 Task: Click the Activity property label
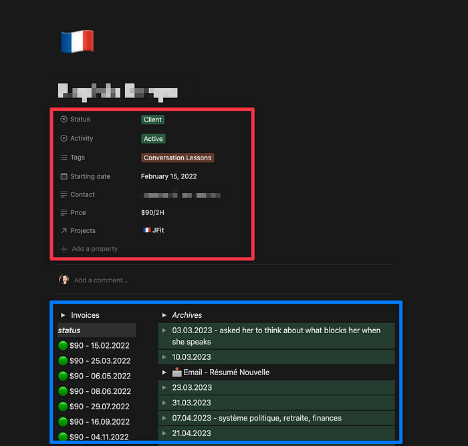point(82,138)
